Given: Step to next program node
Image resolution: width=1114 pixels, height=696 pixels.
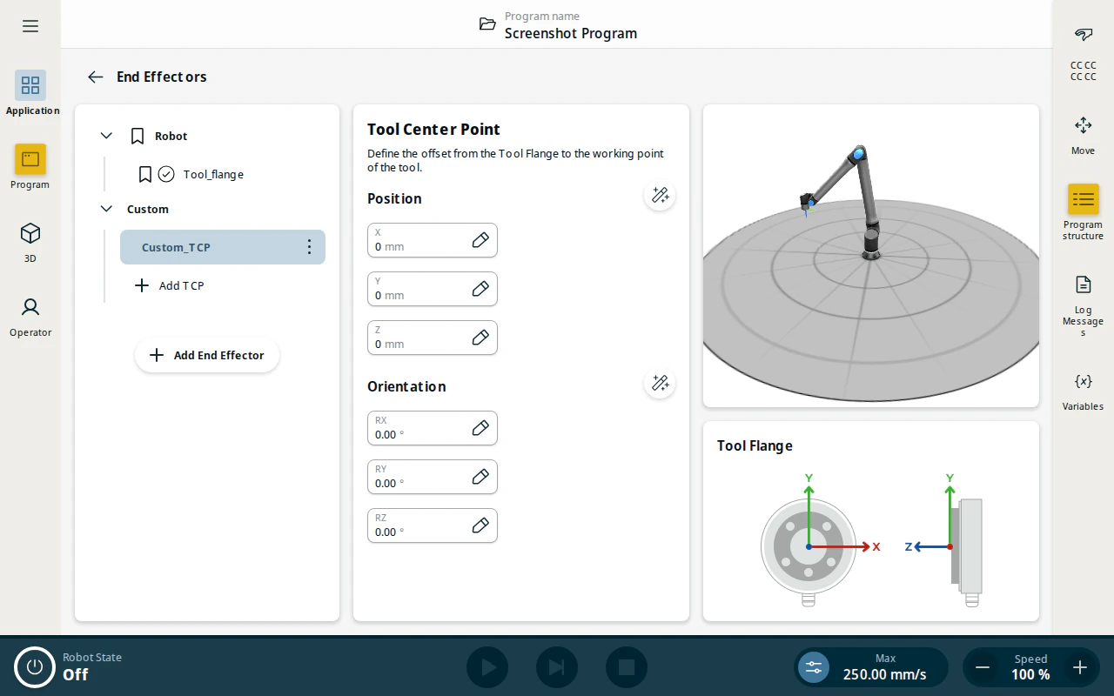Looking at the screenshot, I should coord(557,667).
